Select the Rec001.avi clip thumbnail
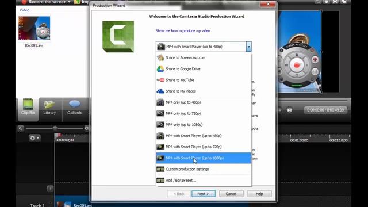This screenshot has width=368, height=207. (34, 28)
